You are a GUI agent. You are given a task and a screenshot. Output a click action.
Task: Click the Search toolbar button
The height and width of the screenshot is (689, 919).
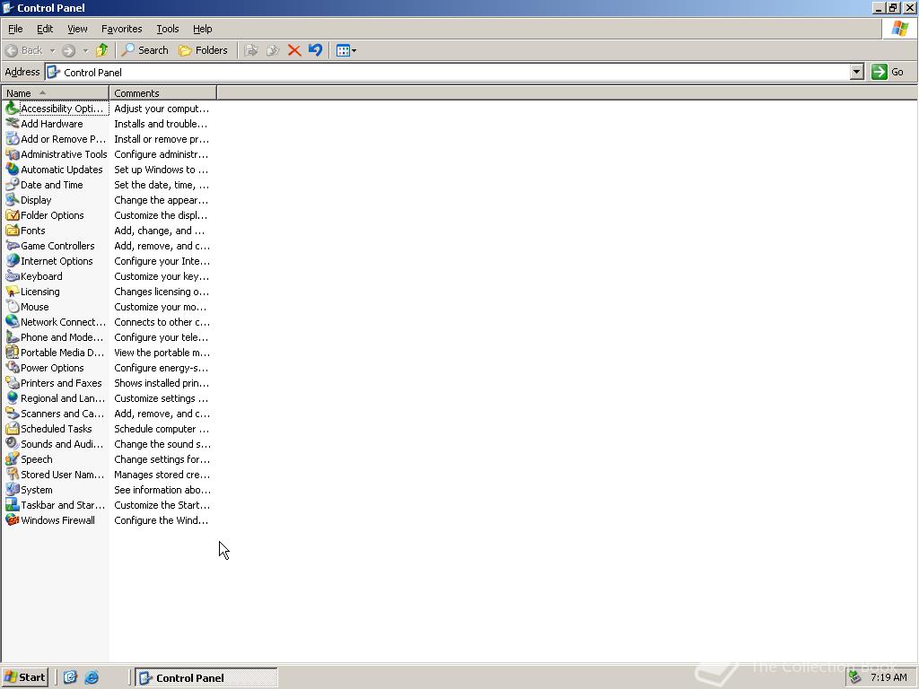coord(145,50)
